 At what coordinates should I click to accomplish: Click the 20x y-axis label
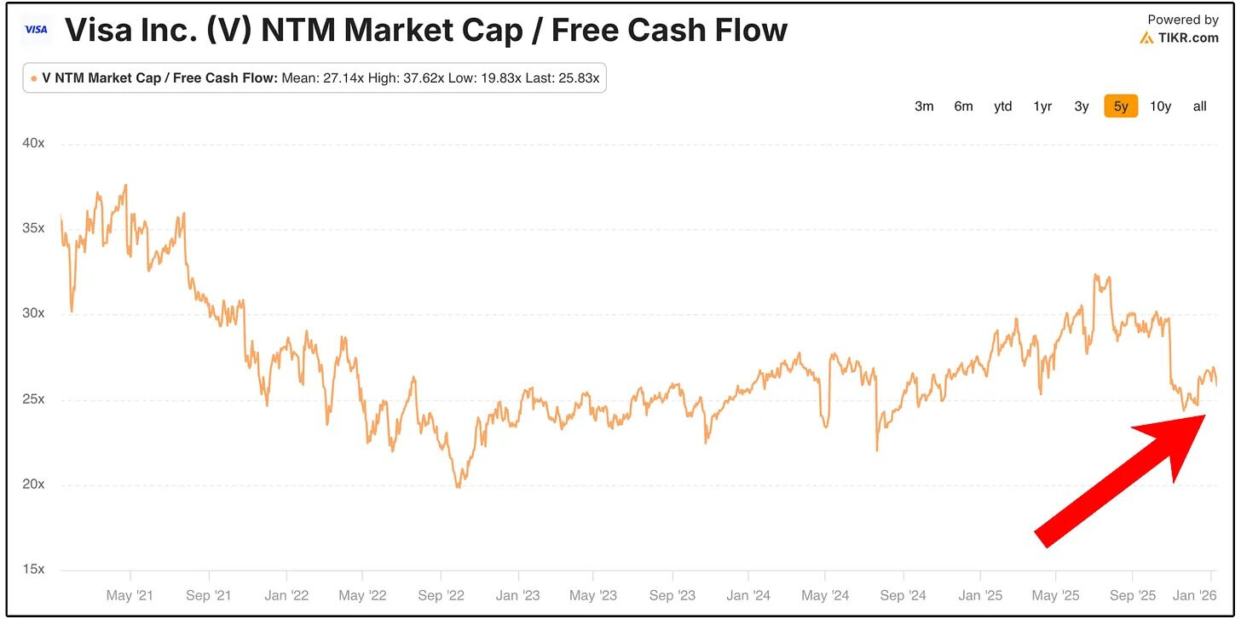(x=33, y=484)
